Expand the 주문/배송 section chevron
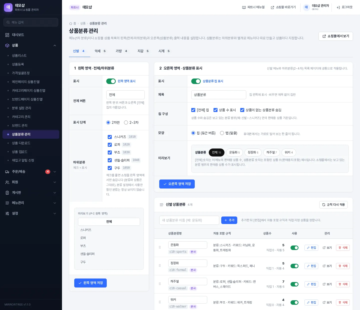 point(55,172)
